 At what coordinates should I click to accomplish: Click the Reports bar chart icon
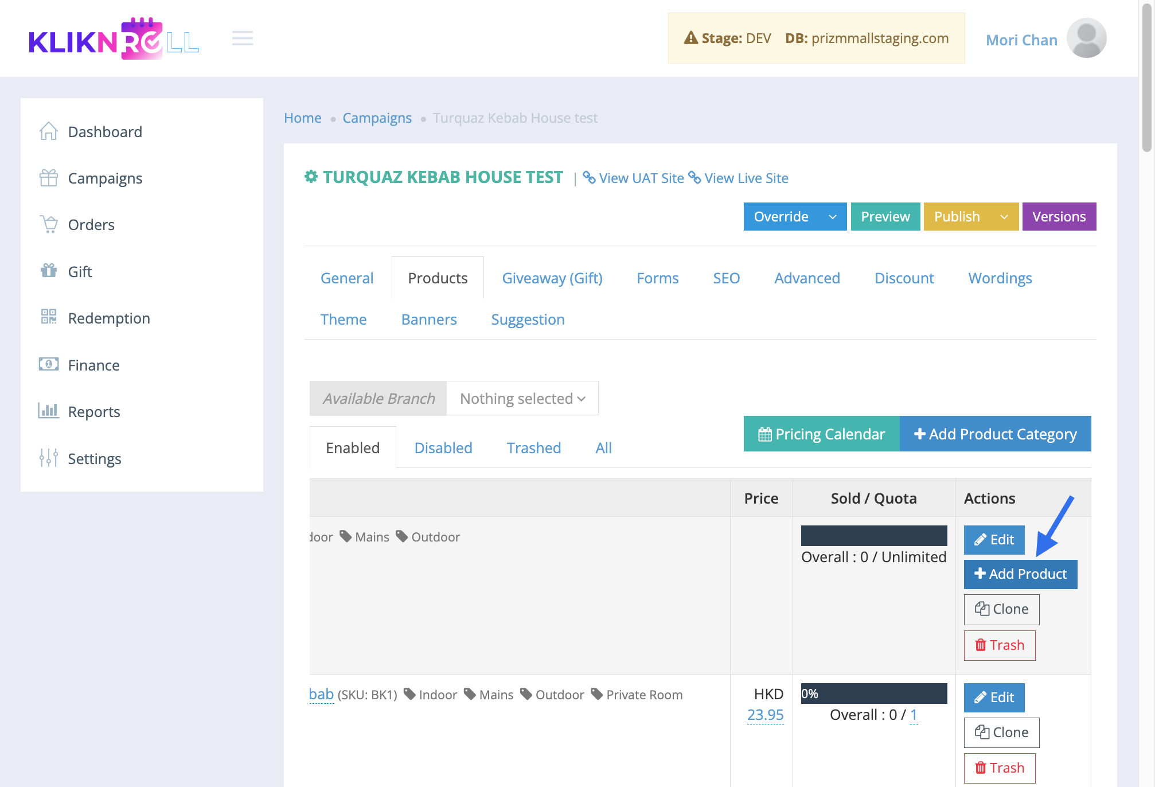(x=49, y=411)
